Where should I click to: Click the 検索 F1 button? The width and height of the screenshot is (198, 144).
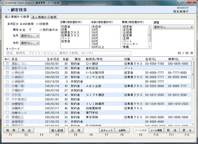point(11,131)
